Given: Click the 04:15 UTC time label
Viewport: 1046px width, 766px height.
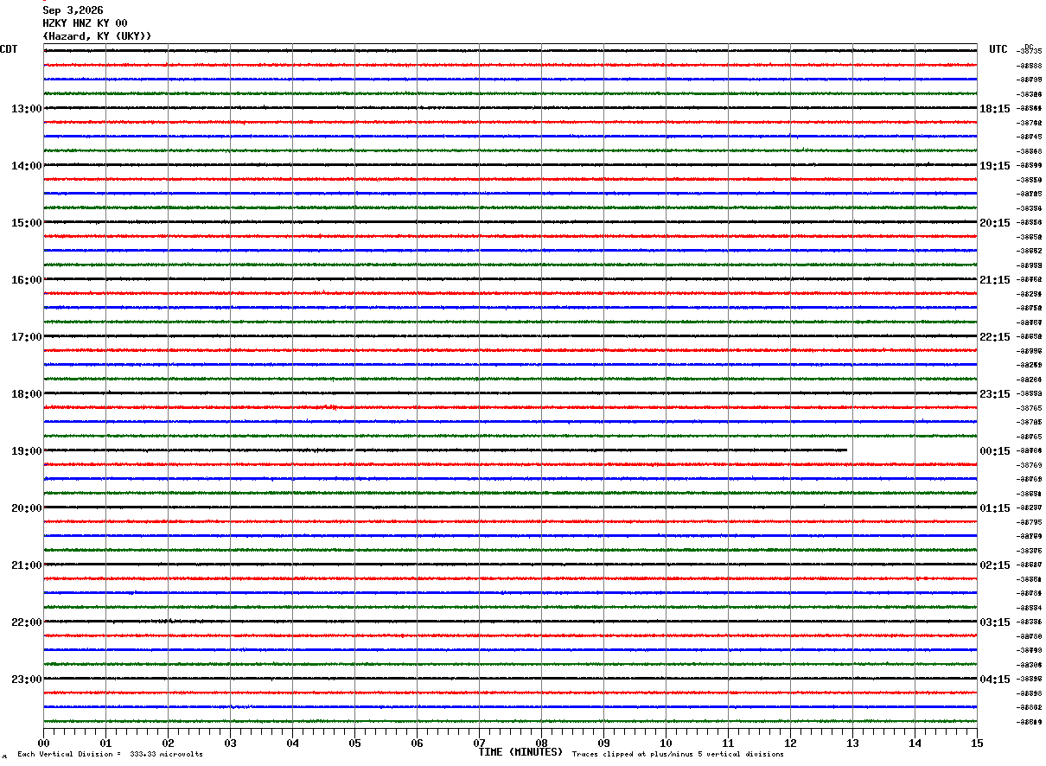Looking at the screenshot, I should click(995, 680).
